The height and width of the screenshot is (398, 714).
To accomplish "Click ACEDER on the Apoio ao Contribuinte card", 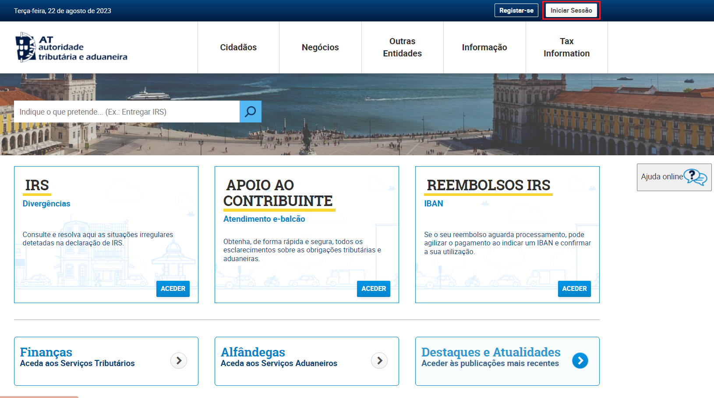I will pyautogui.click(x=374, y=289).
